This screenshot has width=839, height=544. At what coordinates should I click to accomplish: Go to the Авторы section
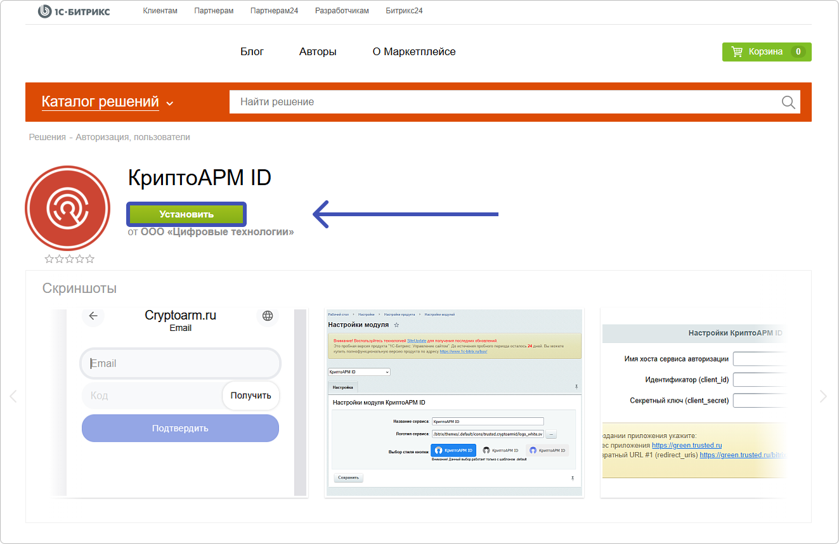[318, 51]
